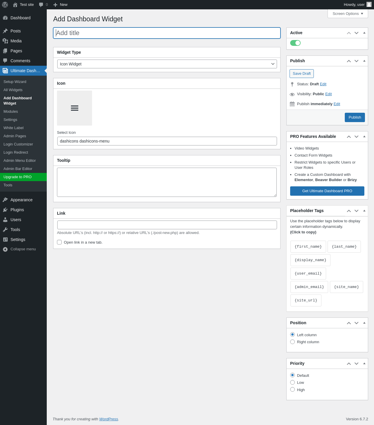Click the Test site home icon
This screenshot has height=425, width=374.
15,5
